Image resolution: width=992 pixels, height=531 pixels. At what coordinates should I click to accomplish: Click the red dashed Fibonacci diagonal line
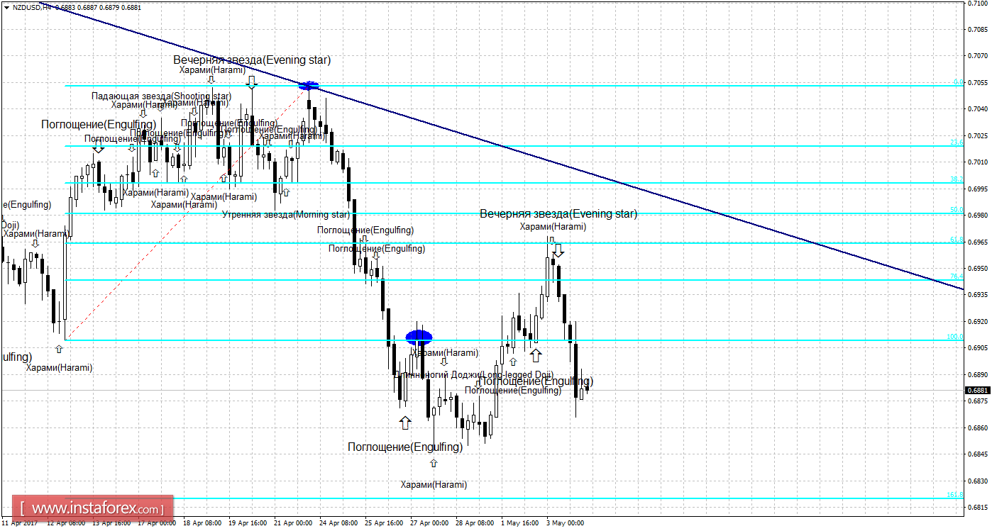(186, 213)
